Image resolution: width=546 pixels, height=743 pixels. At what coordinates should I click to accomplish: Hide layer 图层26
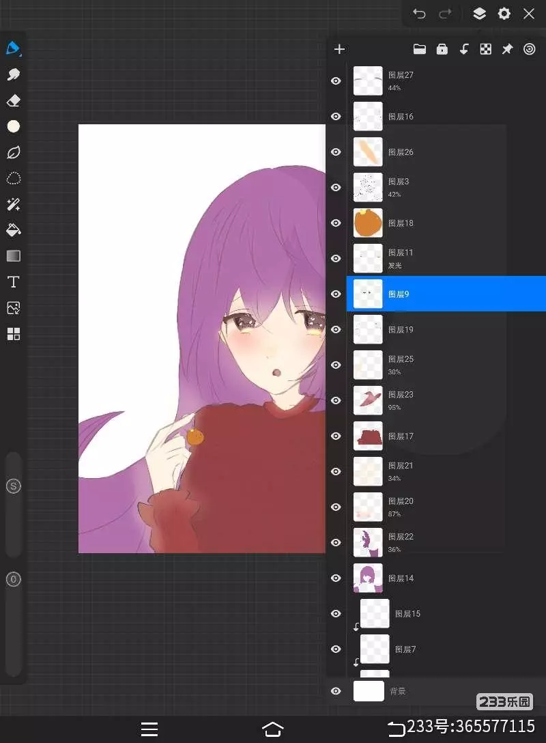336,152
